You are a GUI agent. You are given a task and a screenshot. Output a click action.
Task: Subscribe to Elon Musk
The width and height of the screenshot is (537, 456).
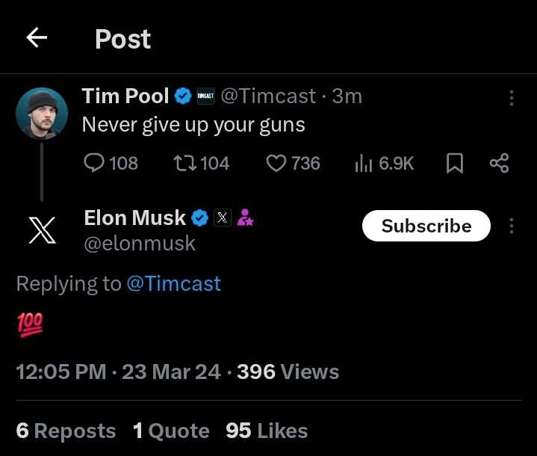coord(426,226)
